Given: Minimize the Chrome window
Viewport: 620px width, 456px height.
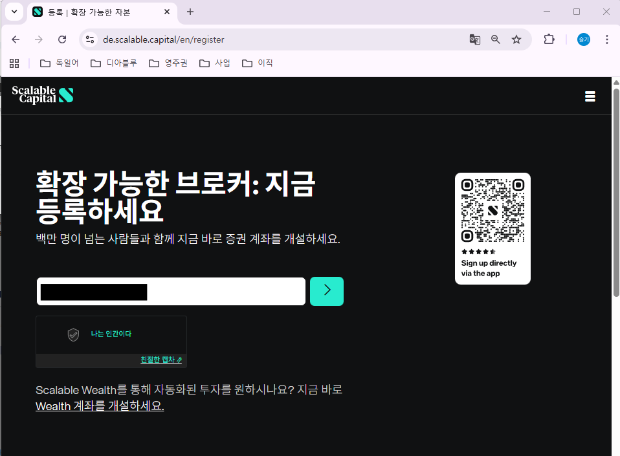Looking at the screenshot, I should [547, 12].
